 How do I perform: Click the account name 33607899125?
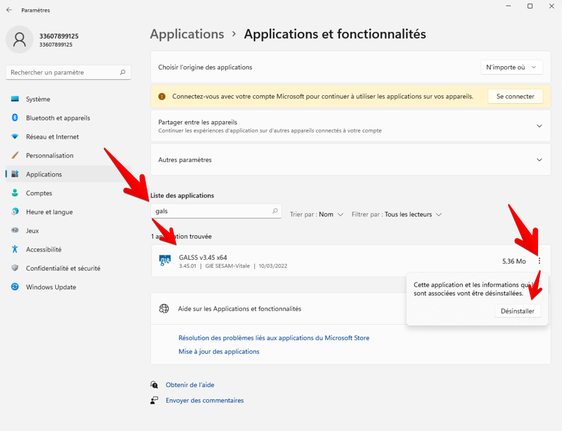tap(59, 36)
